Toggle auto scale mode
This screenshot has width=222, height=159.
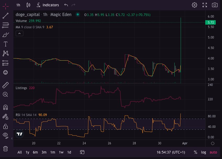(213, 152)
